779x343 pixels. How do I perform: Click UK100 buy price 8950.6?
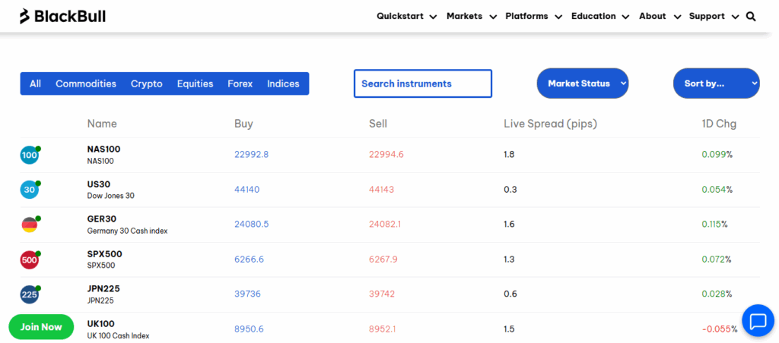click(x=249, y=329)
